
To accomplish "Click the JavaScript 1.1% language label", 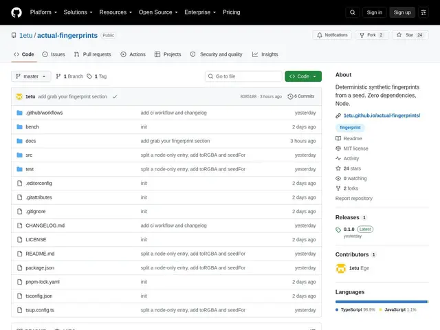I will [397, 310].
